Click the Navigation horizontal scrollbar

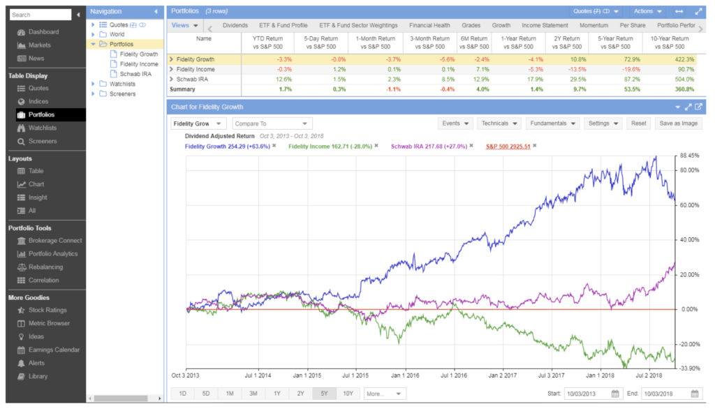point(120,398)
